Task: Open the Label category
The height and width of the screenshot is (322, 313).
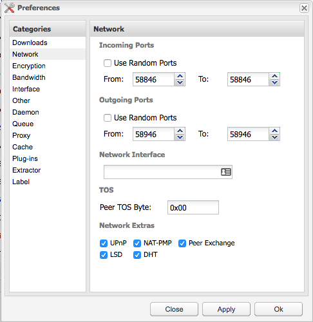Action: click(x=48, y=182)
